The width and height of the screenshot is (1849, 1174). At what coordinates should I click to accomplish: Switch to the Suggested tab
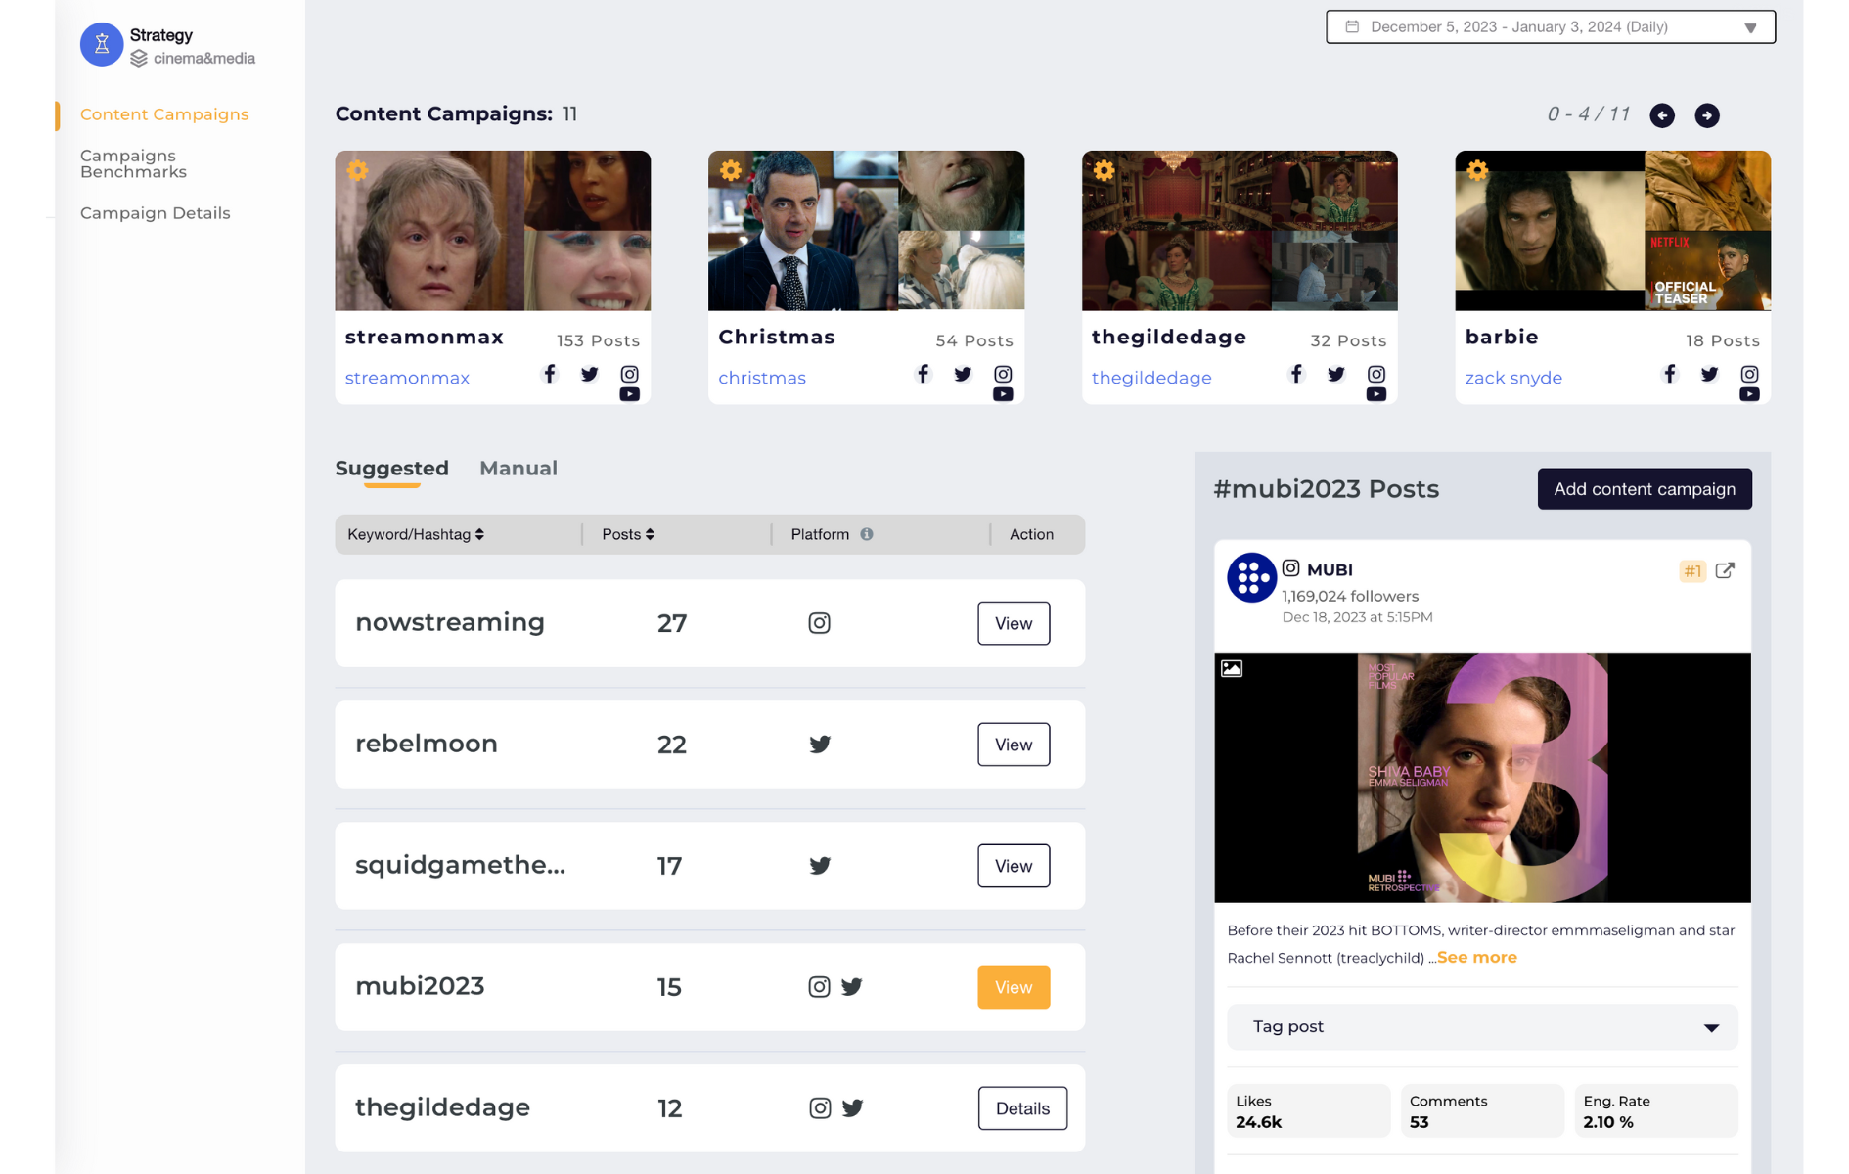(x=392, y=469)
